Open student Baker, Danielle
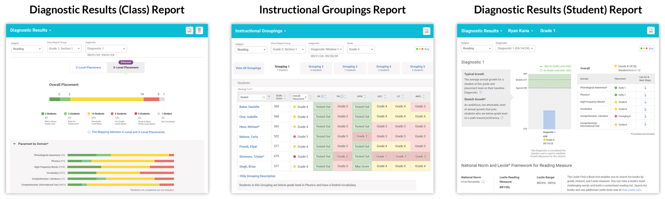 pos(249,107)
